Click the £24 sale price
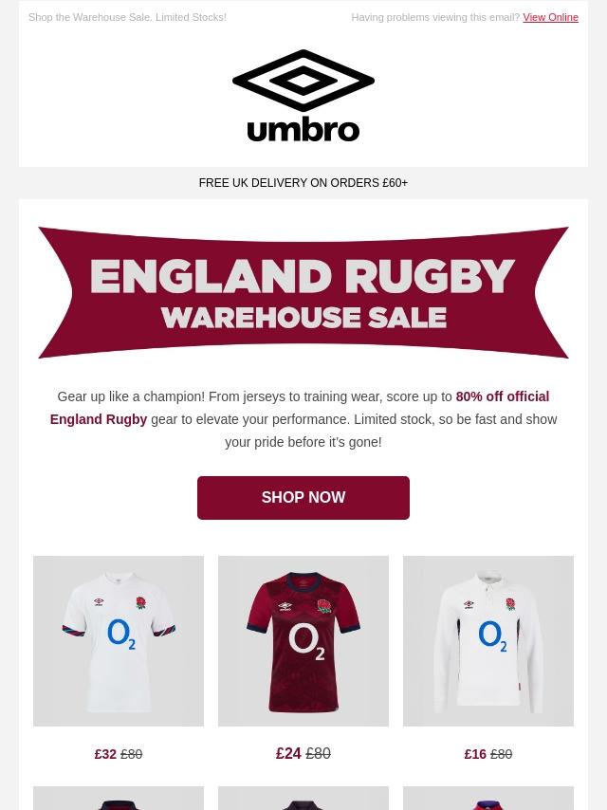 pos(288,753)
